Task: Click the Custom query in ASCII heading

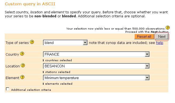Action: pyautogui.click(x=30, y=4)
